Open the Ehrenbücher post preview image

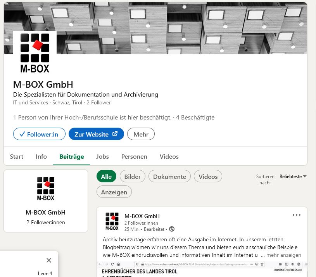pos(202,269)
